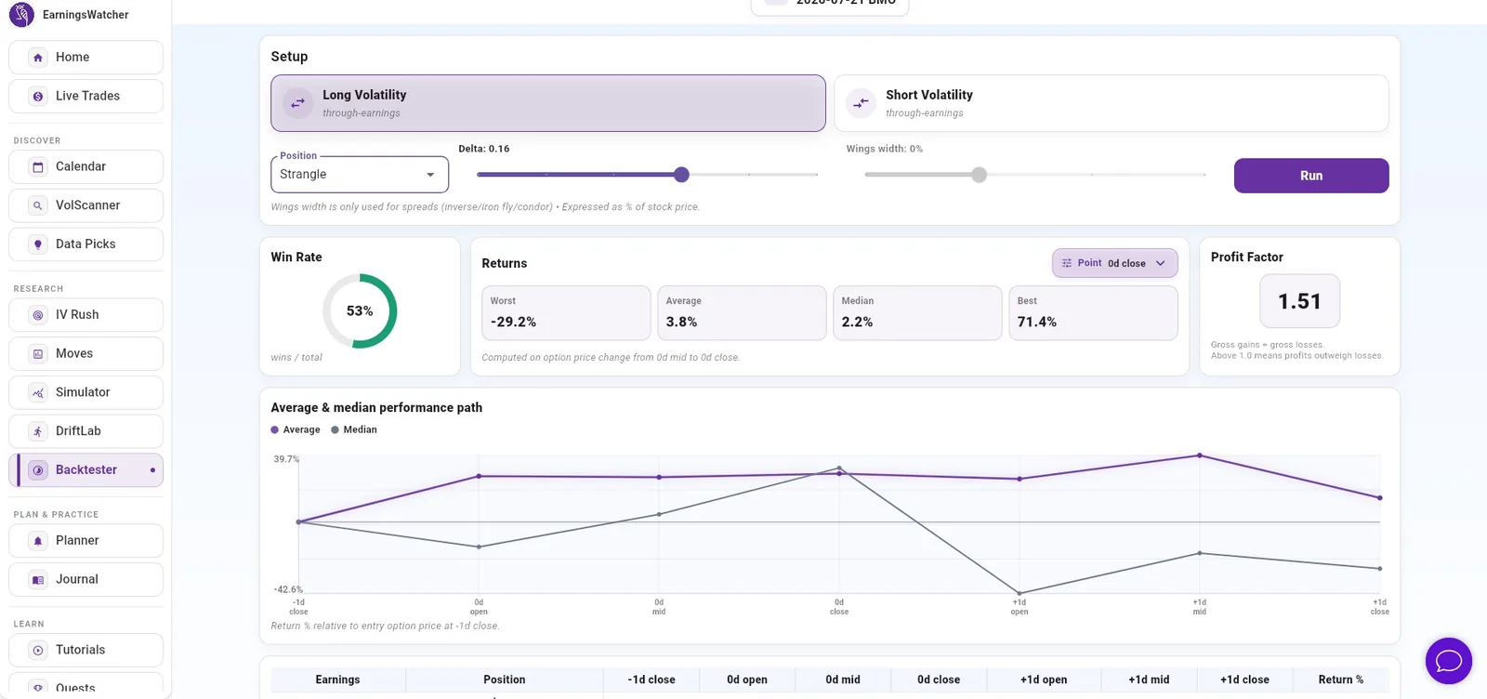This screenshot has height=699, width=1487.
Task: Open the IV Rush page from the sidebar
Action: pos(86,315)
